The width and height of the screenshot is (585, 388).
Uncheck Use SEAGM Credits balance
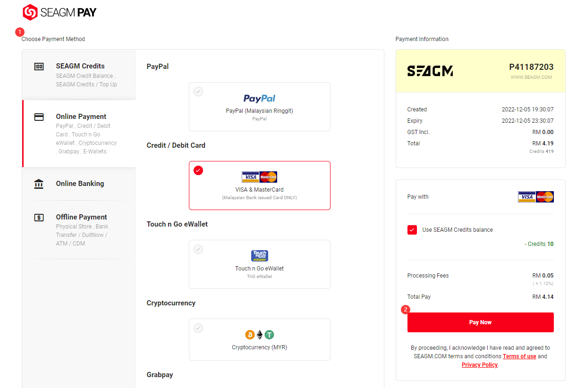pos(412,230)
